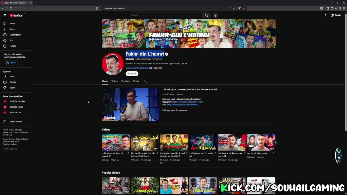Open a new browser tab

(36, 3)
